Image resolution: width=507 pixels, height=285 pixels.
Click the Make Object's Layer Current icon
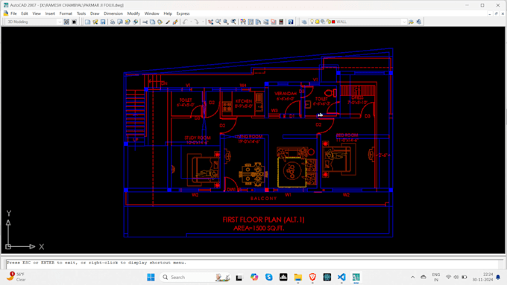point(411,22)
